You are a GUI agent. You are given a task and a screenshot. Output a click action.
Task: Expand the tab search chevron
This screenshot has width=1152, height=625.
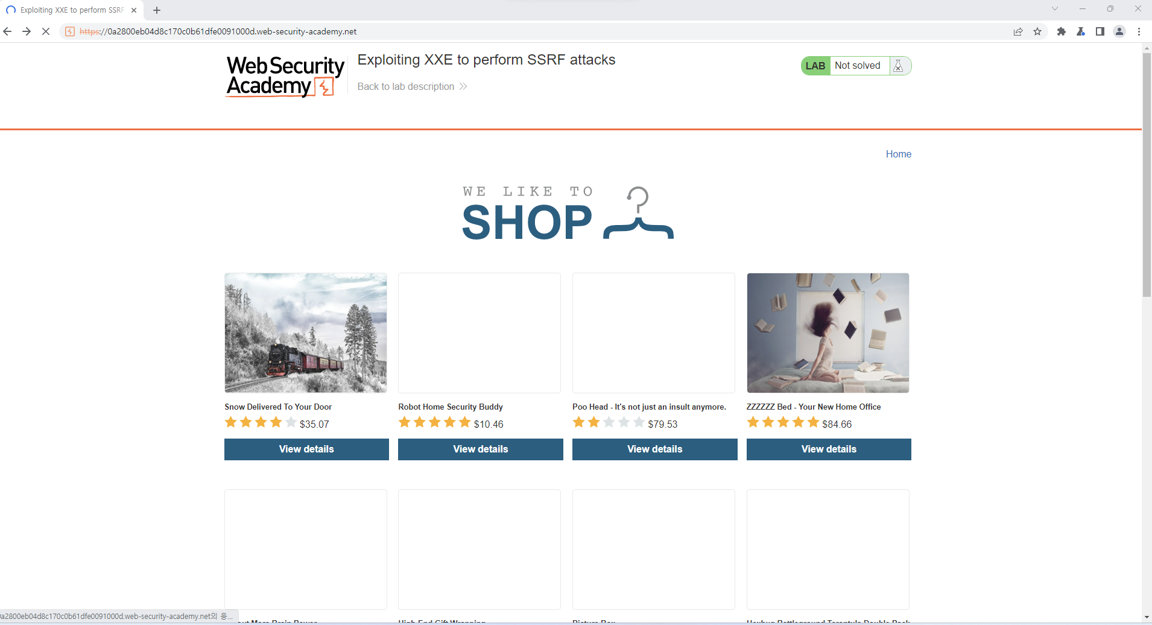point(1055,8)
